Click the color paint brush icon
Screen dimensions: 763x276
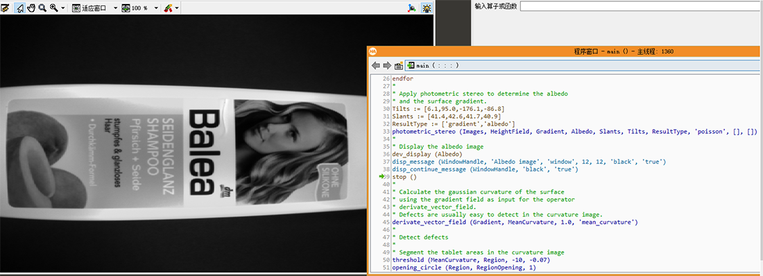coord(168,8)
